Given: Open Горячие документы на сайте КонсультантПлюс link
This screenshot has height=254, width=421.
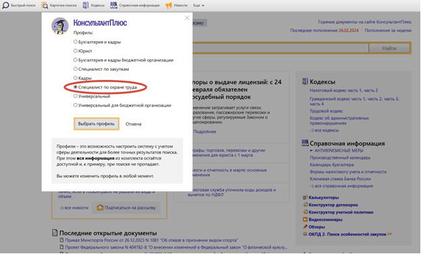Looking at the screenshot, I should tap(364, 22).
